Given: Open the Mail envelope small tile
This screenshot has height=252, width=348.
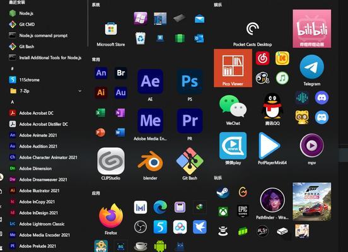Looking at the screenshot, I should [199, 19].
